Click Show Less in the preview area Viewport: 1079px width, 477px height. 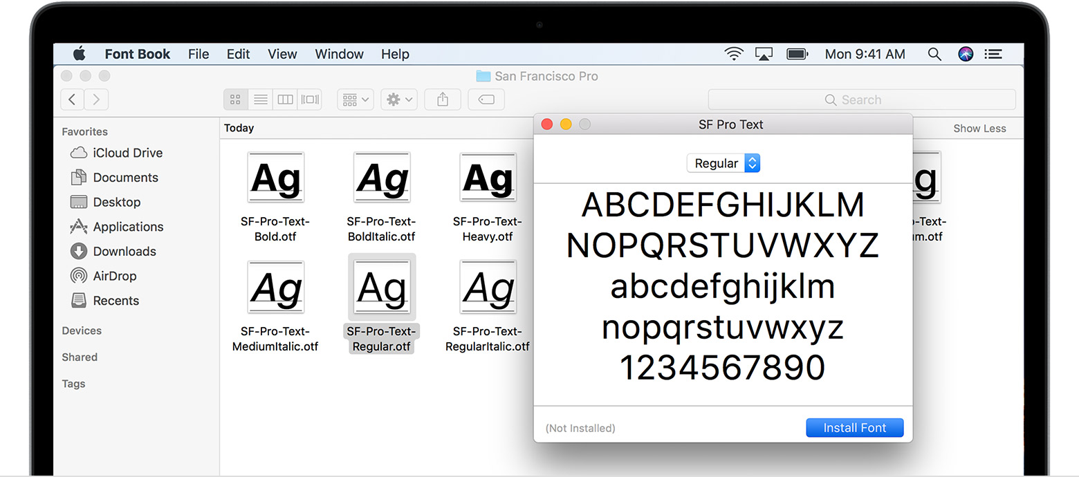pyautogui.click(x=979, y=128)
